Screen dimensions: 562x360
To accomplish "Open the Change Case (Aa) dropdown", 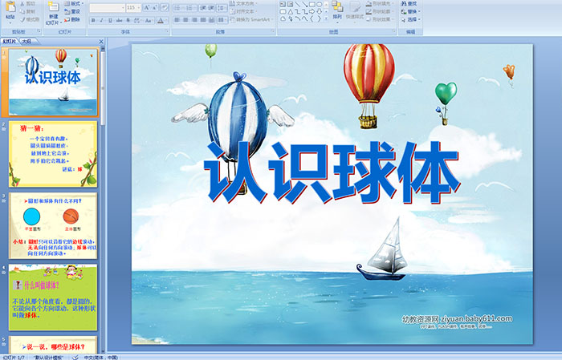I will click(x=149, y=20).
